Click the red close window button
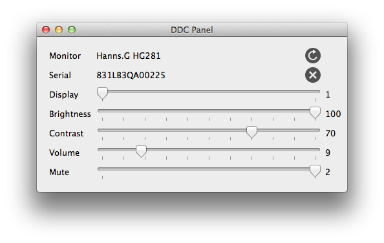This screenshot has height=243, width=384. pyautogui.click(x=46, y=30)
